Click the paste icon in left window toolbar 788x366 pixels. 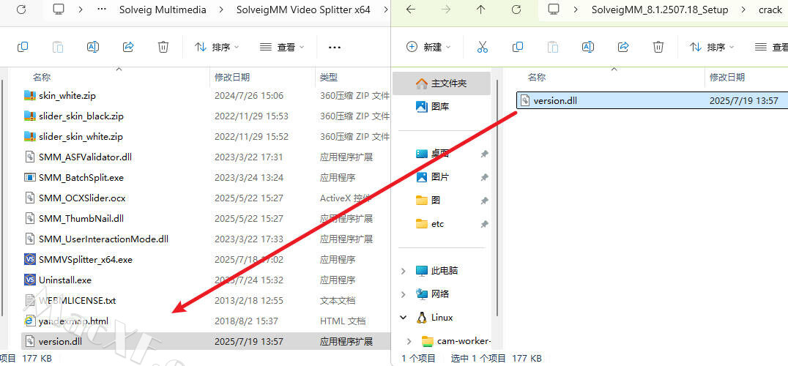58,47
